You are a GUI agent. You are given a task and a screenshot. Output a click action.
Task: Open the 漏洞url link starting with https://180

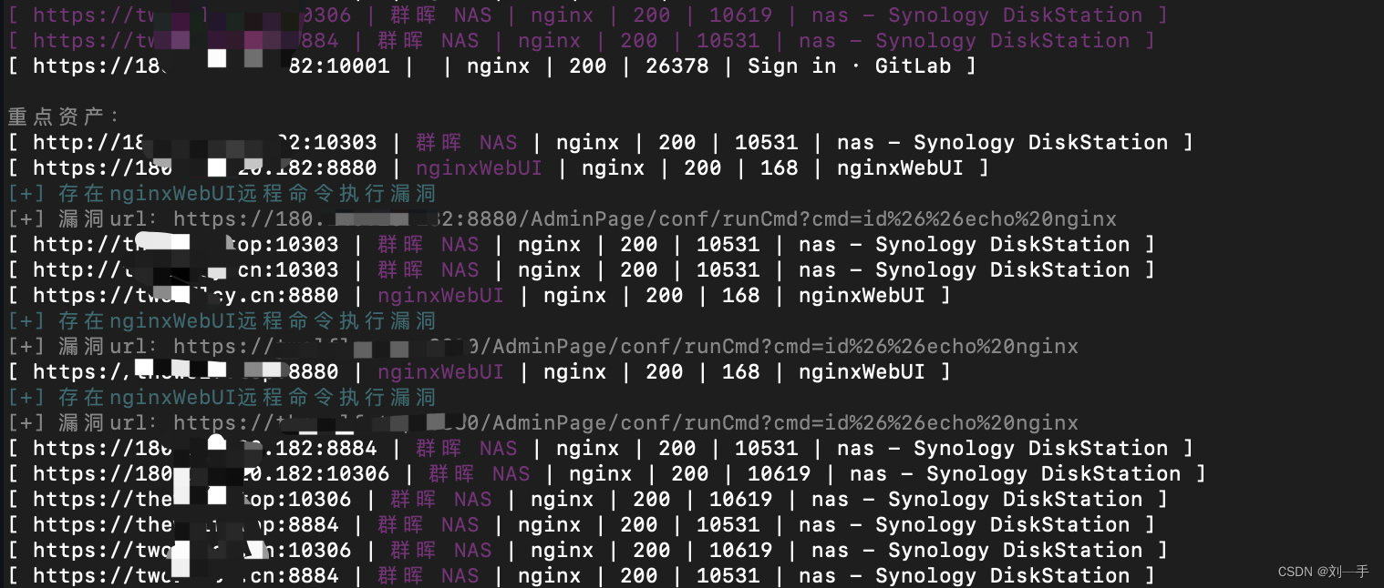pyautogui.click(x=645, y=219)
